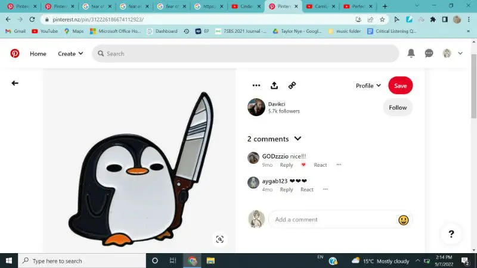Viewport: 477px width, 268px height.
Task: Open the Maps bookmark
Action: pos(74,31)
